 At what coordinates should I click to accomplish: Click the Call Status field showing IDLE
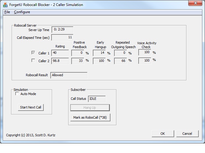(97, 99)
